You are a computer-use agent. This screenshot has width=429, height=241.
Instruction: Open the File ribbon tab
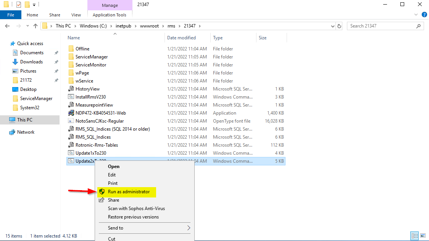tap(11, 15)
